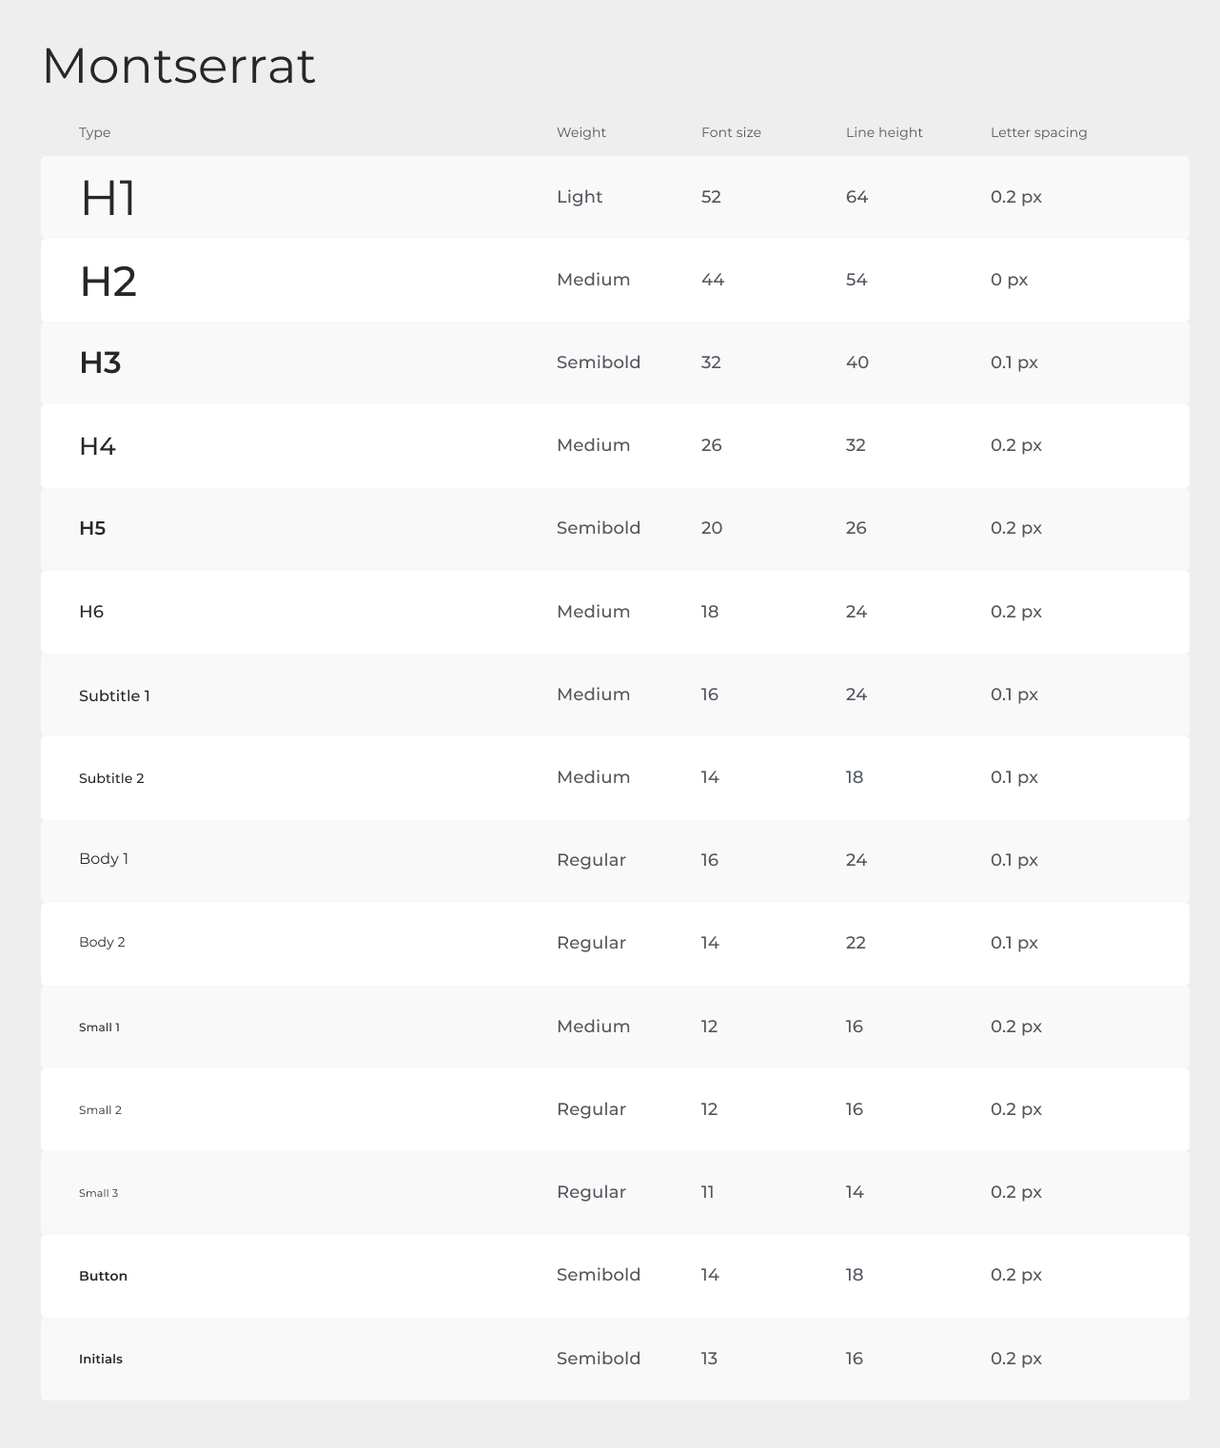Image resolution: width=1220 pixels, height=1448 pixels.
Task: Click the Body 1 text sample
Action: pos(104,858)
